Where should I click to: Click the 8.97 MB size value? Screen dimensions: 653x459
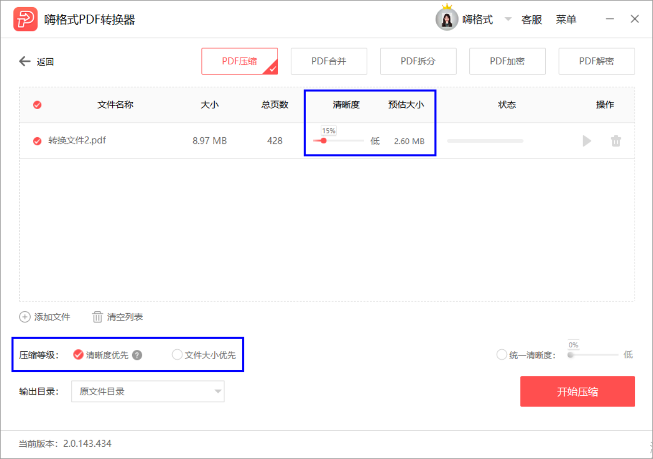pos(210,141)
